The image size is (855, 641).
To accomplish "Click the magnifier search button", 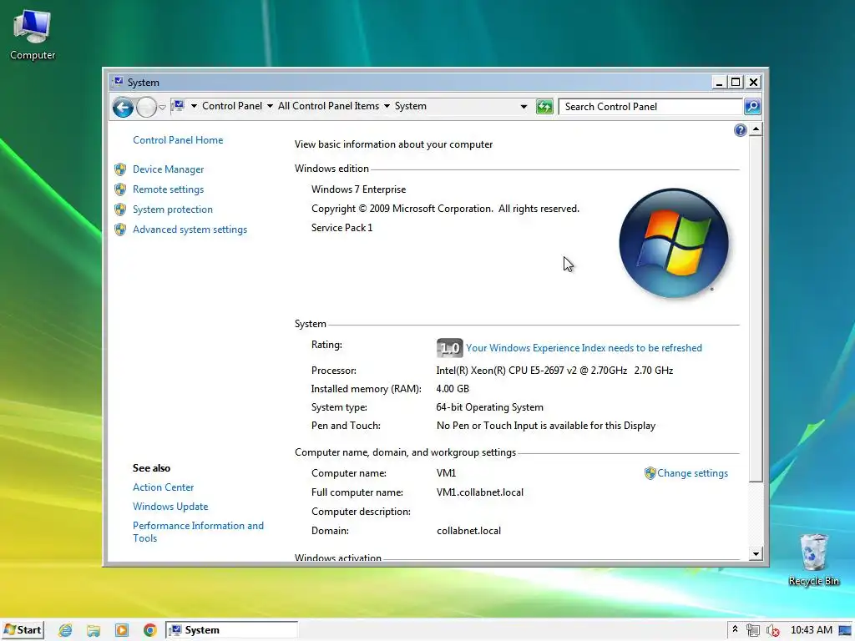I will click(752, 107).
